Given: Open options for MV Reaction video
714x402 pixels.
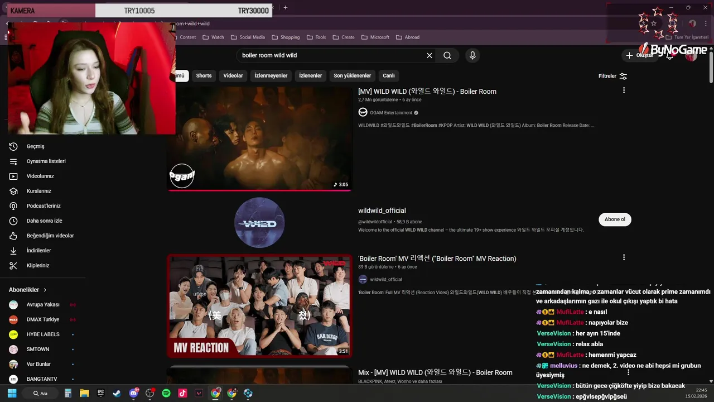Looking at the screenshot, I should point(624,257).
